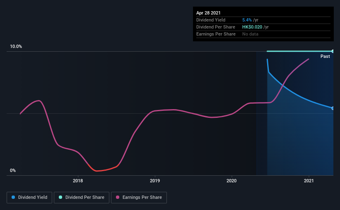This screenshot has height=210, width=340.
Task: Click the HK$0.020 dividend per share value
Action: pos(252,27)
